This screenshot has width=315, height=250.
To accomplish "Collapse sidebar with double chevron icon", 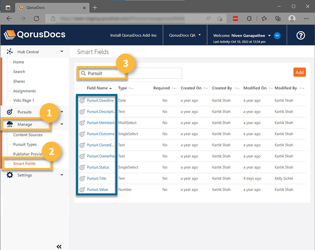I will coord(59,246).
